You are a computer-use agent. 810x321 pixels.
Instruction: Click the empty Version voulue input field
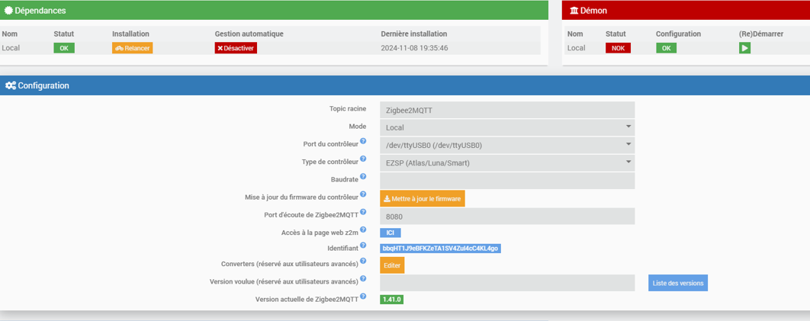coord(507,283)
